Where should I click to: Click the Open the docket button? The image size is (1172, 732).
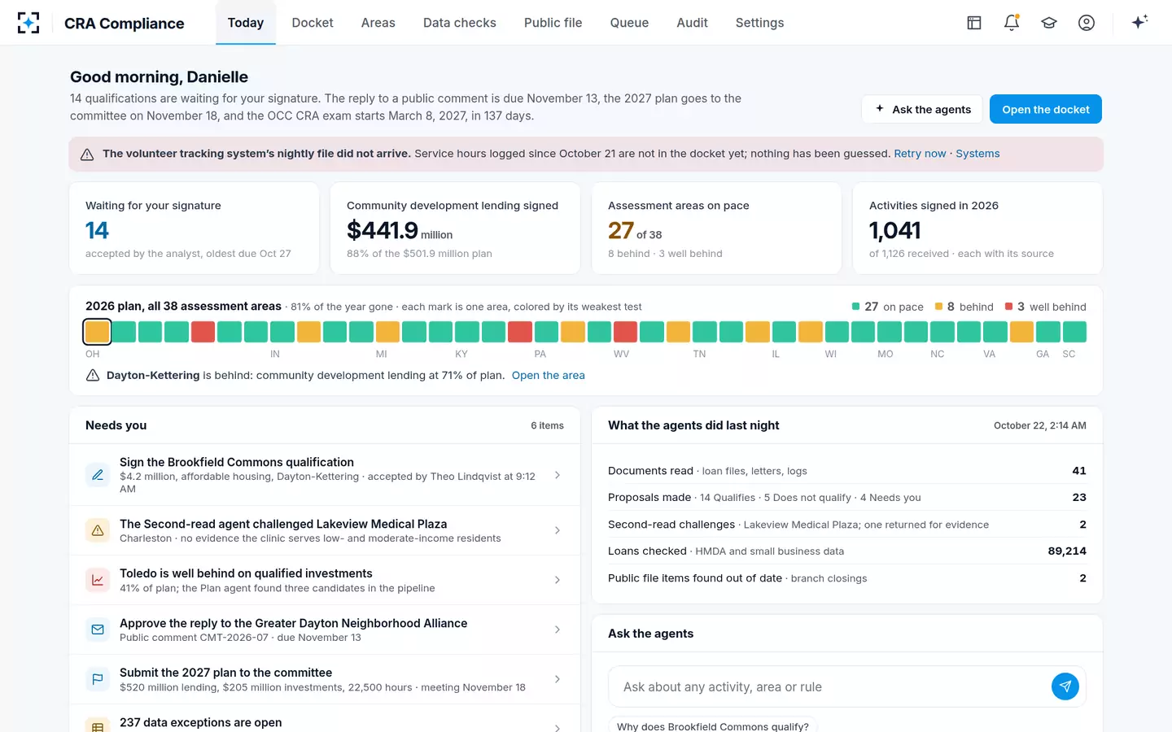[x=1046, y=109]
